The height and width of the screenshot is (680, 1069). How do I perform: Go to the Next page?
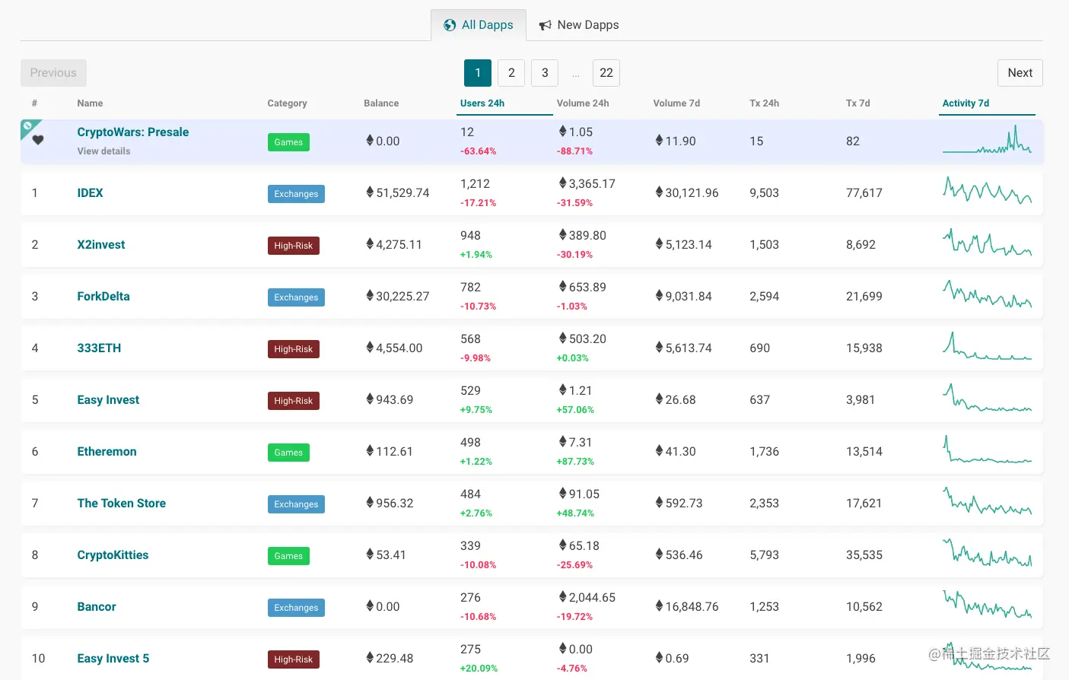click(1020, 73)
